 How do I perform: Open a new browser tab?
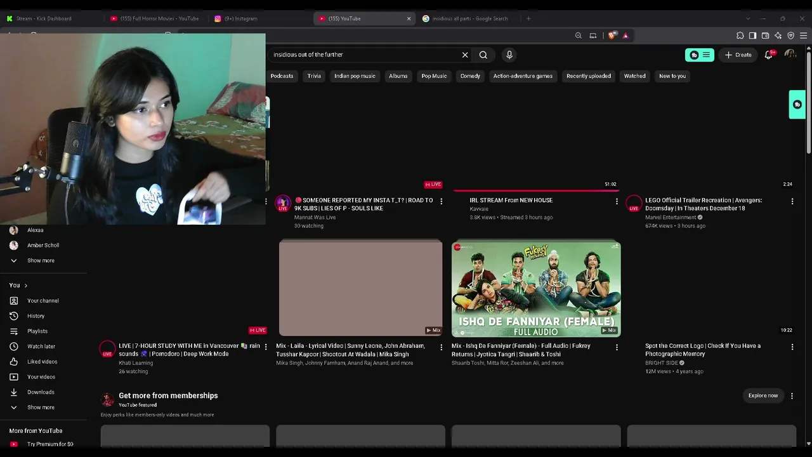tap(528, 18)
